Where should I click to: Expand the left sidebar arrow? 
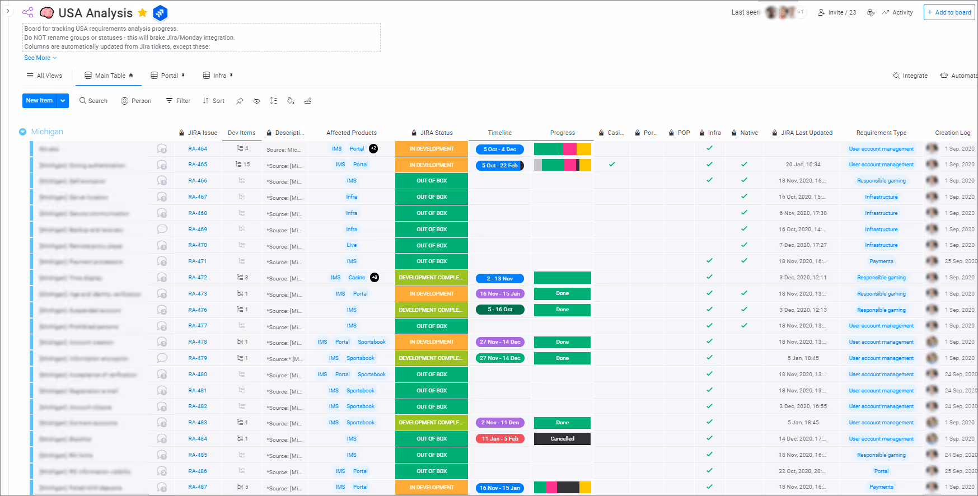pos(8,11)
